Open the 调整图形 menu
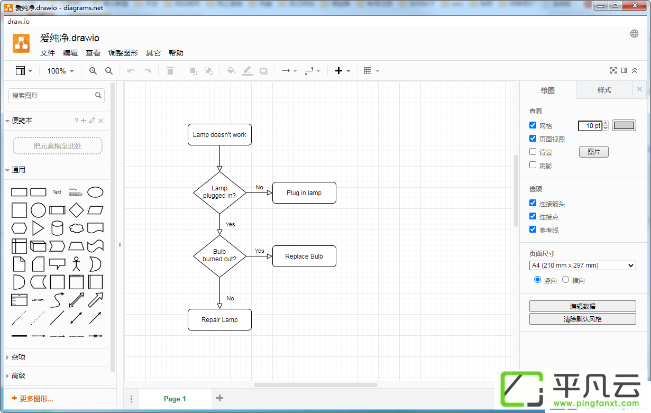Viewport: 651px width, 413px height. coord(123,53)
